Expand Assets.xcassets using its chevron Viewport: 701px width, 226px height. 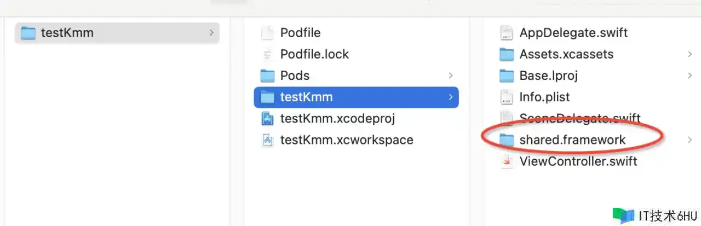690,54
